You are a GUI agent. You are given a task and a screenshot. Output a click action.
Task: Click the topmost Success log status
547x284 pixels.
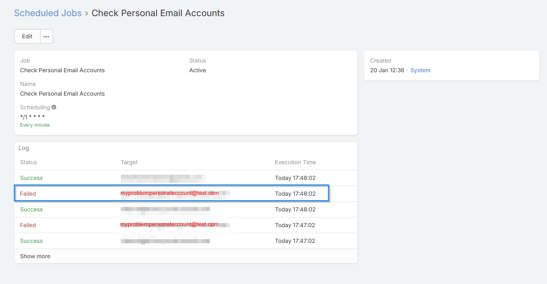coord(31,178)
